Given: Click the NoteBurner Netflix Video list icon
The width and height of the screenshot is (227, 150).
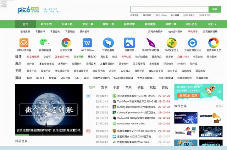Looking at the screenshot, I should click(x=115, y=124).
